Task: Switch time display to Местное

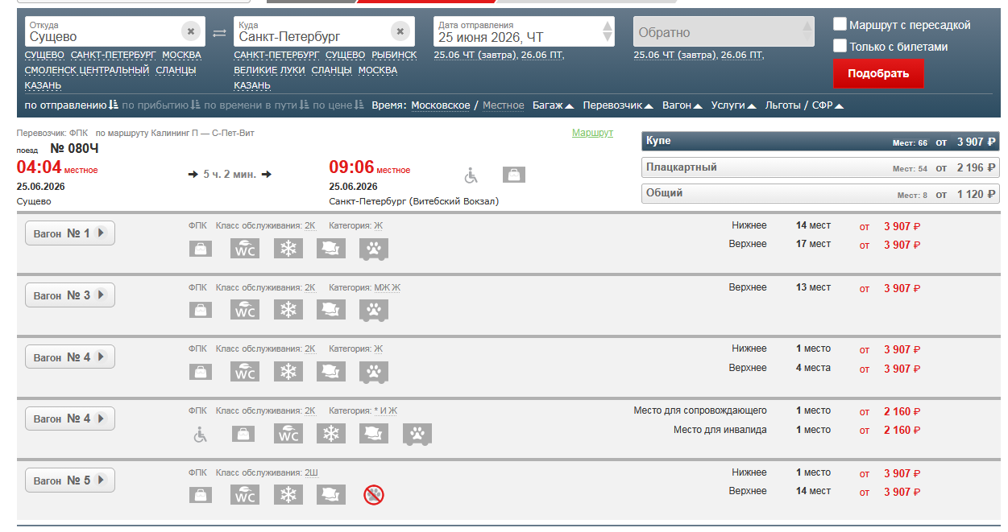Action: pyautogui.click(x=504, y=105)
